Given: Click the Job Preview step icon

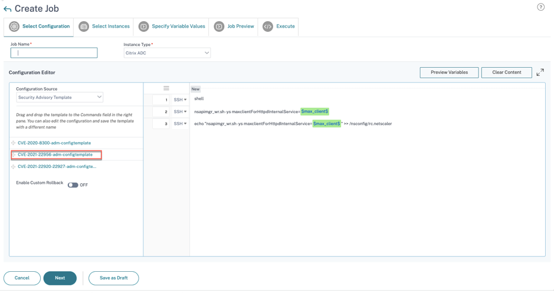Looking at the screenshot, I should click(x=219, y=27).
